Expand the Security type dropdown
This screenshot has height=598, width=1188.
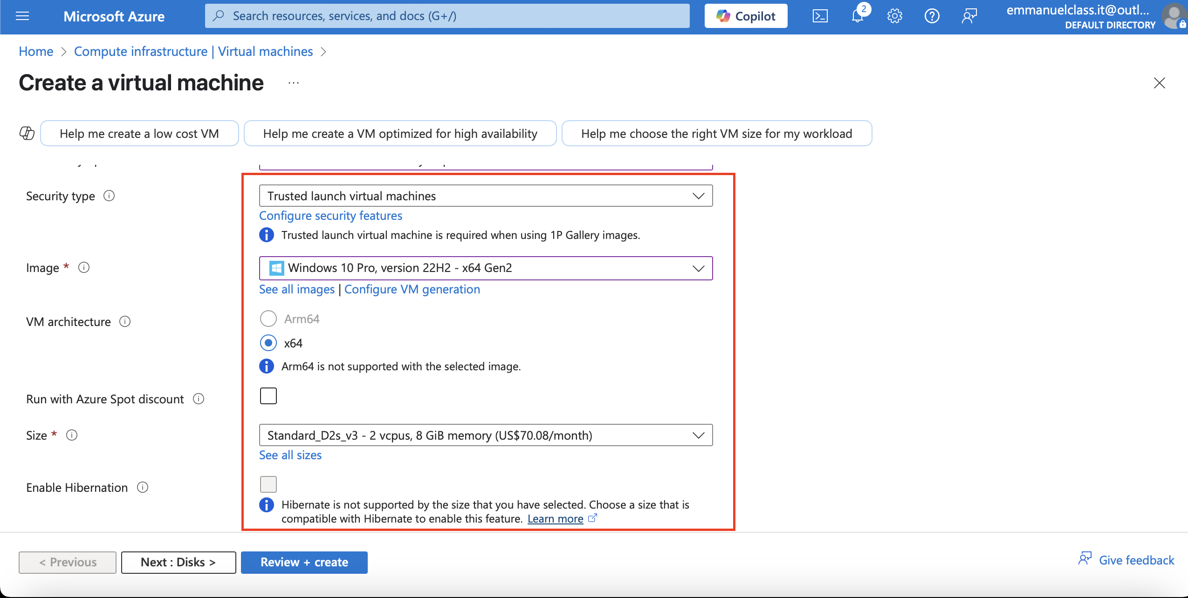pos(486,196)
